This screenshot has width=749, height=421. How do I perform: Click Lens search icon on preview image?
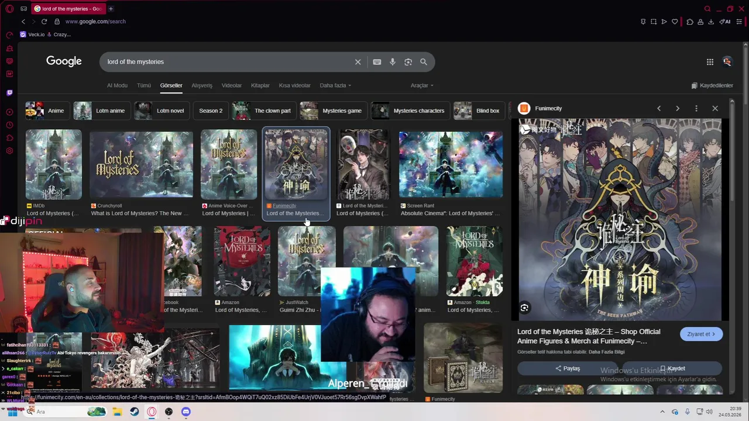coord(524,308)
